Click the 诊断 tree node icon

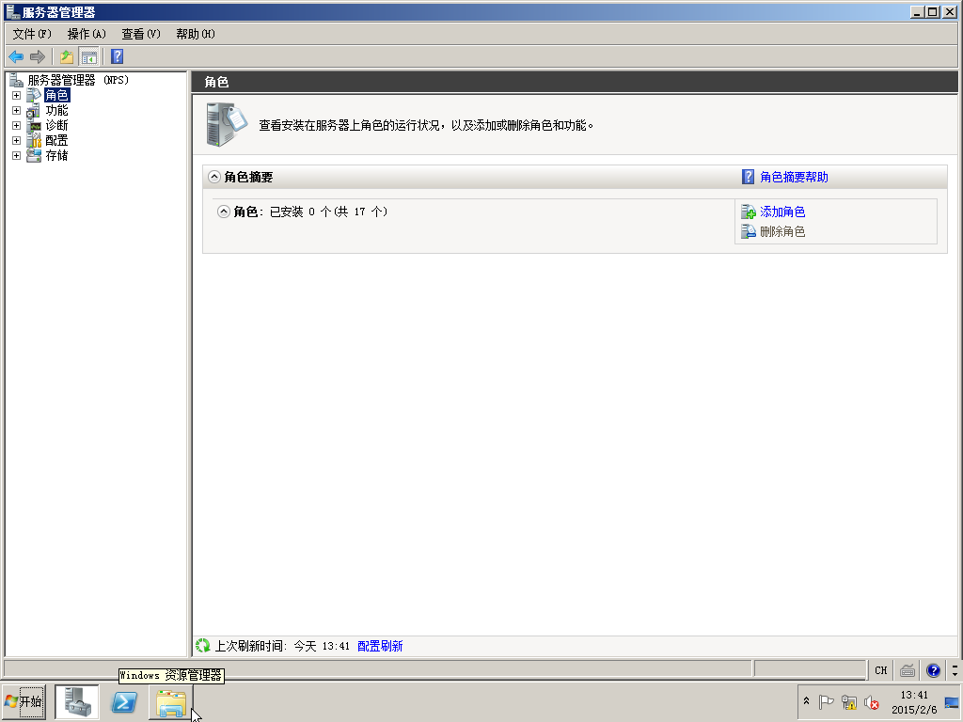click(34, 125)
